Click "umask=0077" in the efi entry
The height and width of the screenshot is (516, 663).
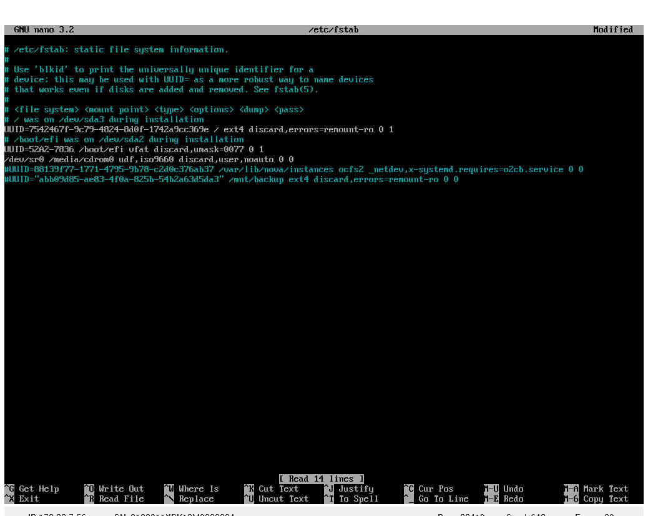[219, 149]
